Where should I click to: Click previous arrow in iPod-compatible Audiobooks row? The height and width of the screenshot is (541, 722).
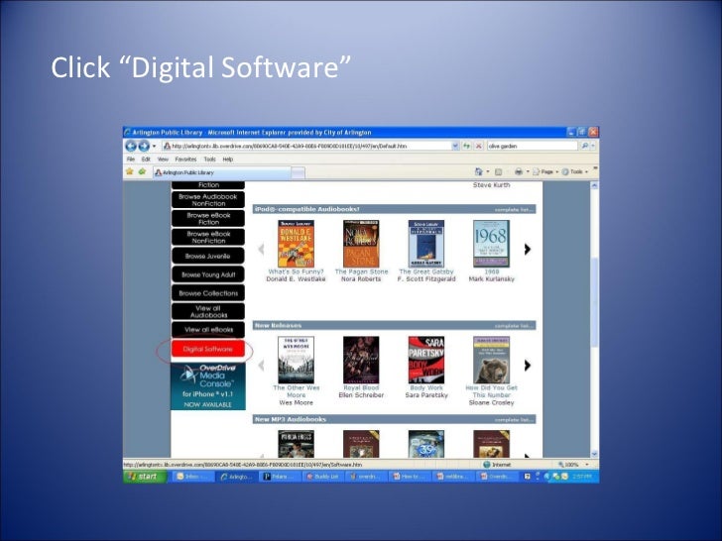pos(261,249)
